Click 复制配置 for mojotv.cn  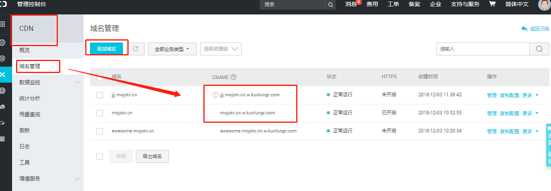[x=510, y=113]
